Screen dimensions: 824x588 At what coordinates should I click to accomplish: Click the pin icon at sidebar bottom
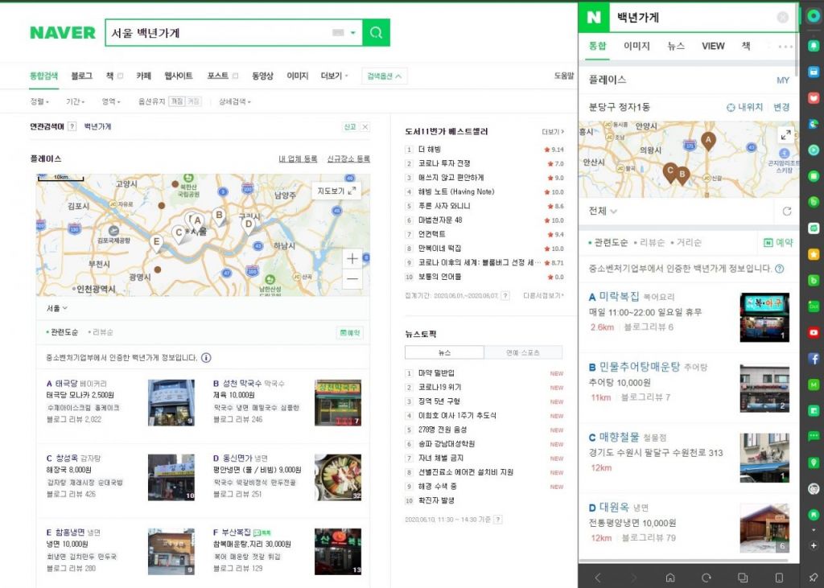tap(814, 578)
